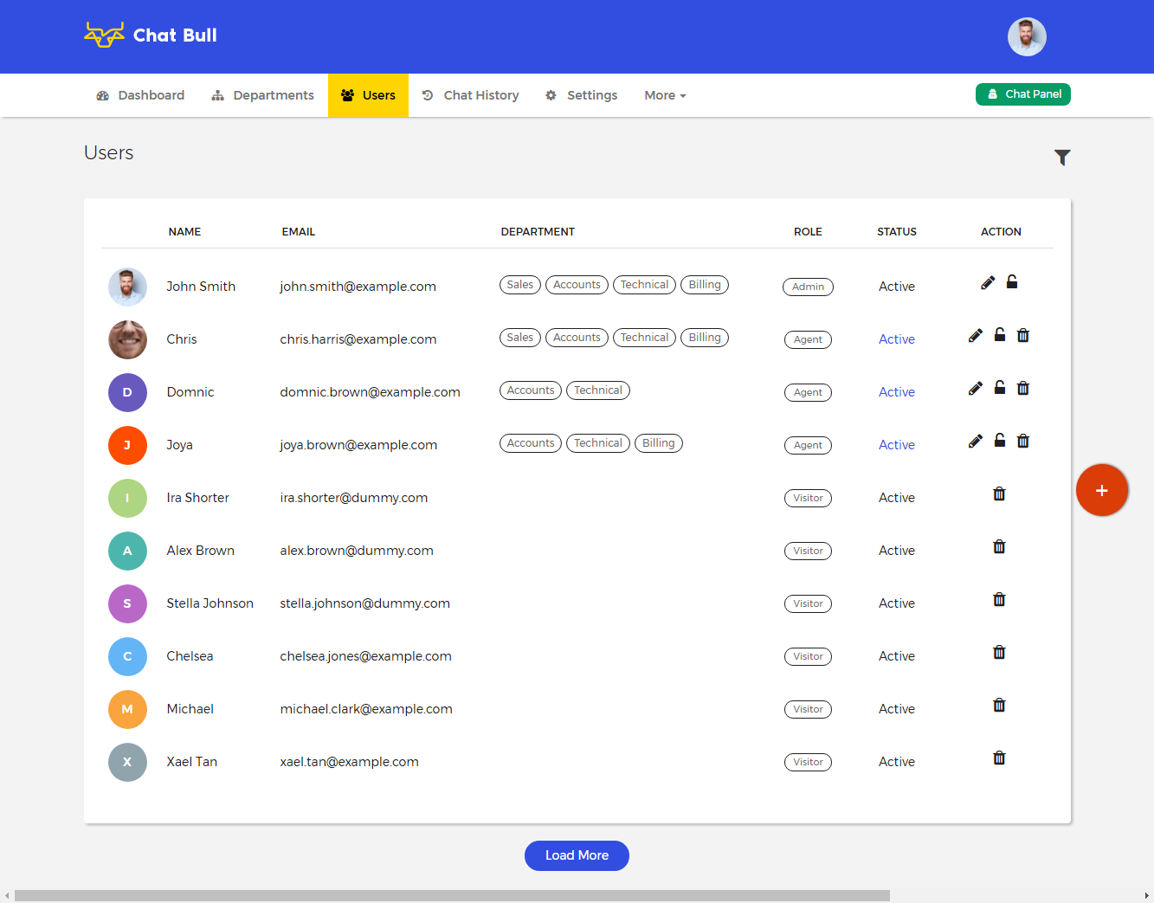Open the Departments tab
Image resolution: width=1154 pixels, height=903 pixels.
click(262, 95)
